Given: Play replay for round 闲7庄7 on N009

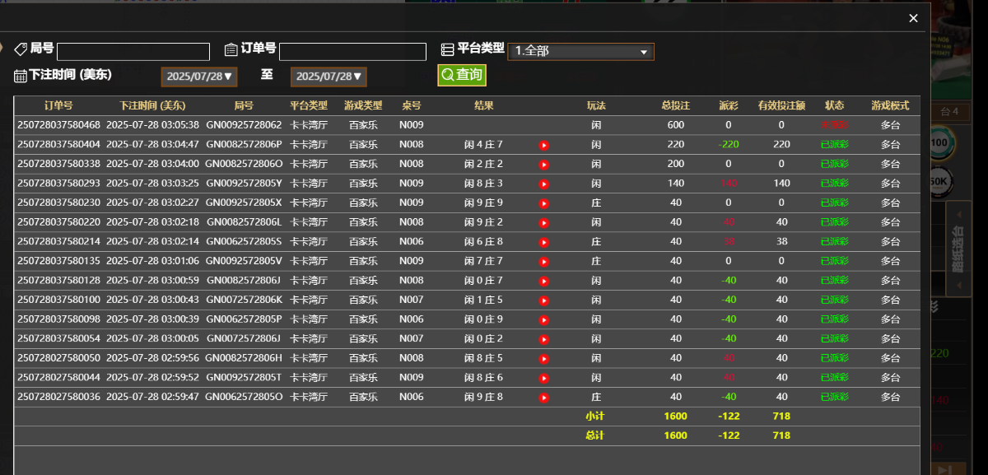Looking at the screenshot, I should pos(543,261).
